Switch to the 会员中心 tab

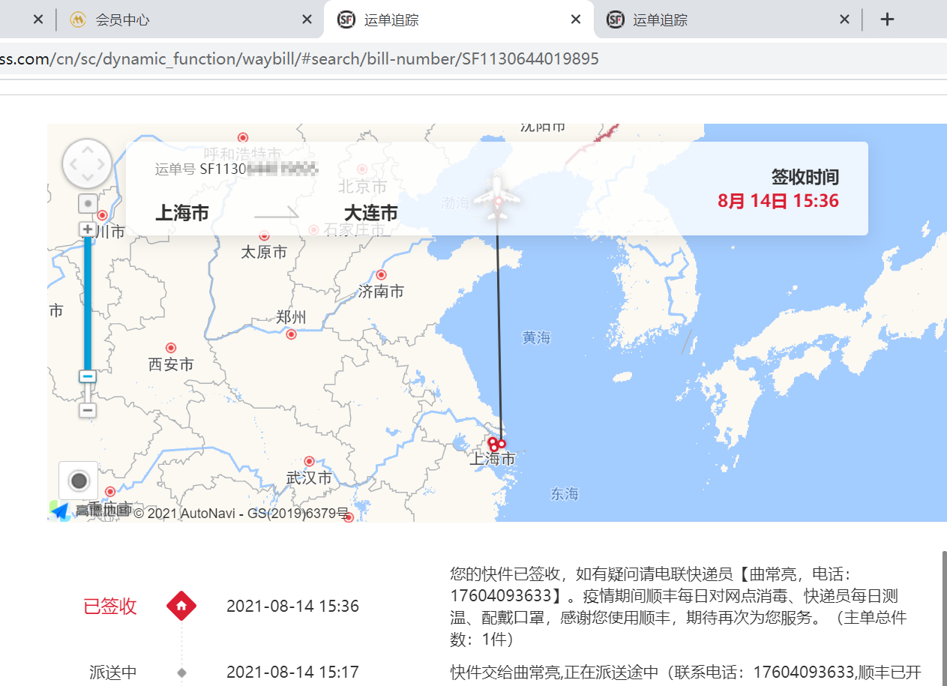coord(190,19)
